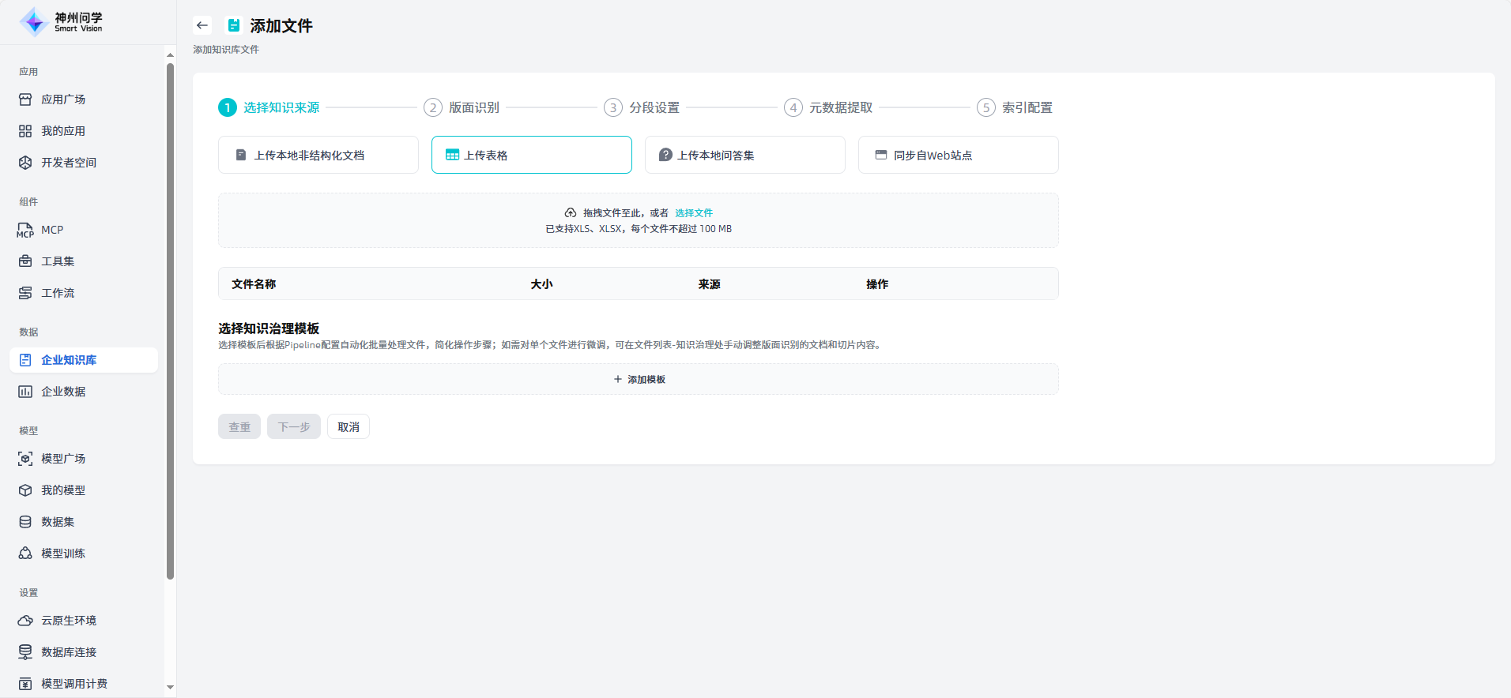Click the back arrow beside 添加文件
1511x698 pixels.
pyautogui.click(x=202, y=25)
